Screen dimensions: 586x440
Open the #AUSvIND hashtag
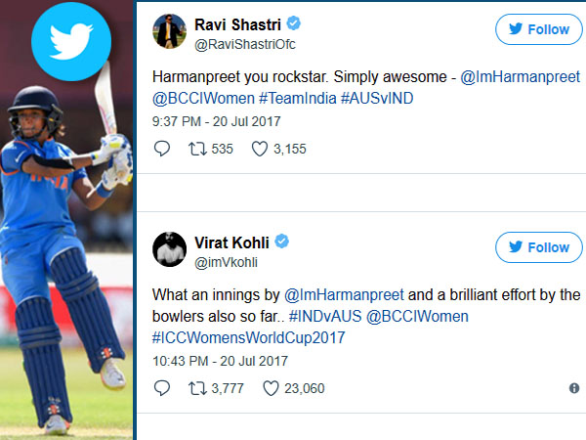[377, 98]
